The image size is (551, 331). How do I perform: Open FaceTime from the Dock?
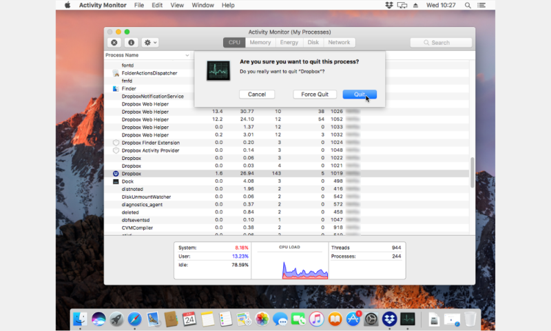click(x=298, y=319)
